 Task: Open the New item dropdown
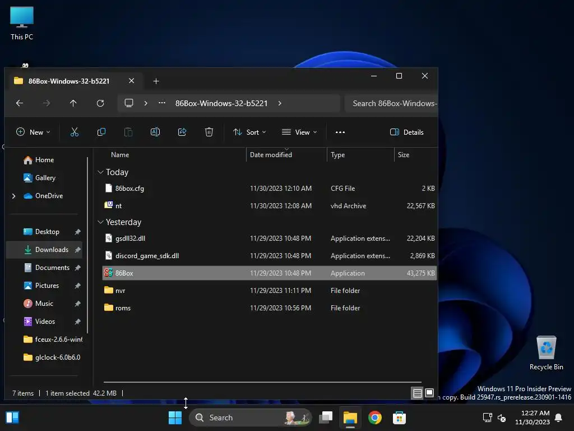[33, 132]
